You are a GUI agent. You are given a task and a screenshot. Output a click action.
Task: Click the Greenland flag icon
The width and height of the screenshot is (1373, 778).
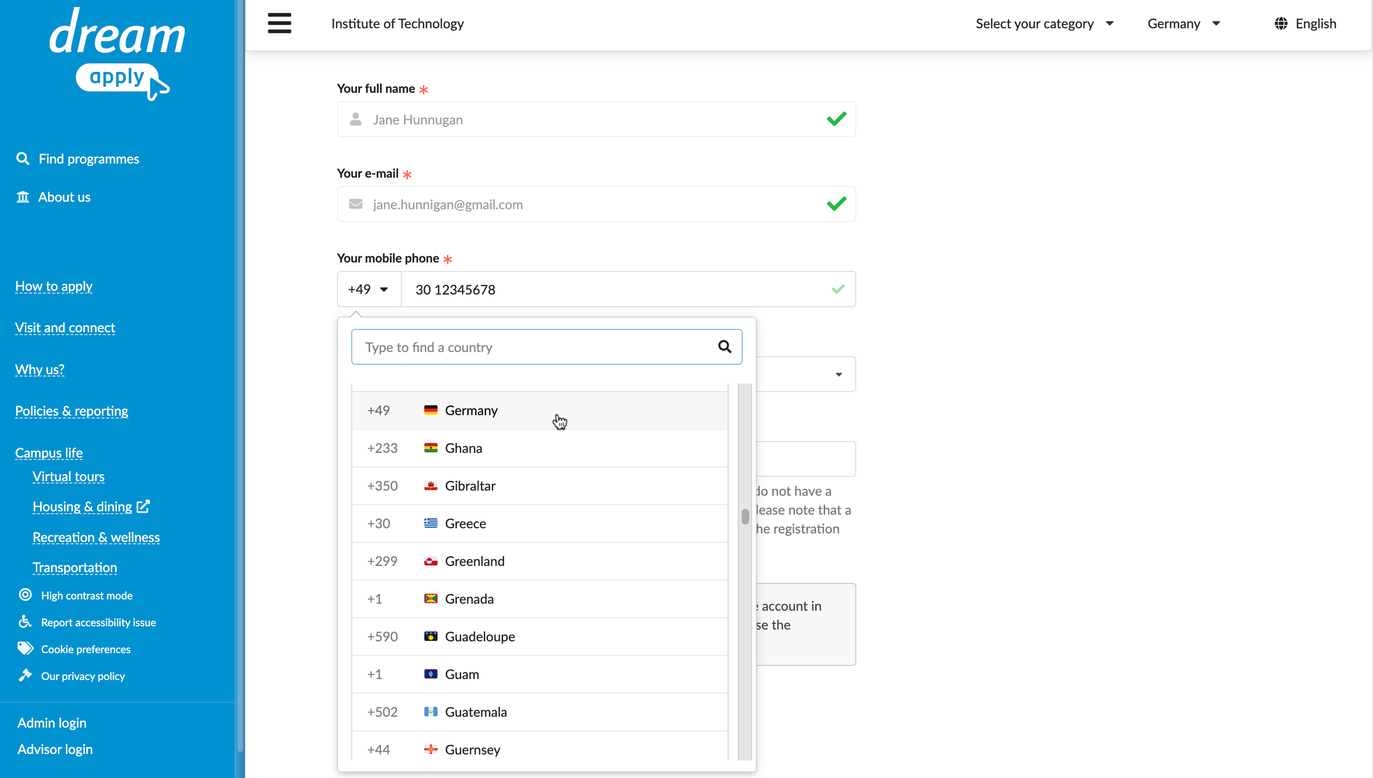tap(430, 561)
